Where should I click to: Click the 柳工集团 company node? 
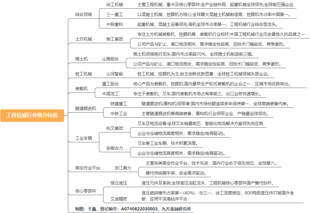[115, 39]
